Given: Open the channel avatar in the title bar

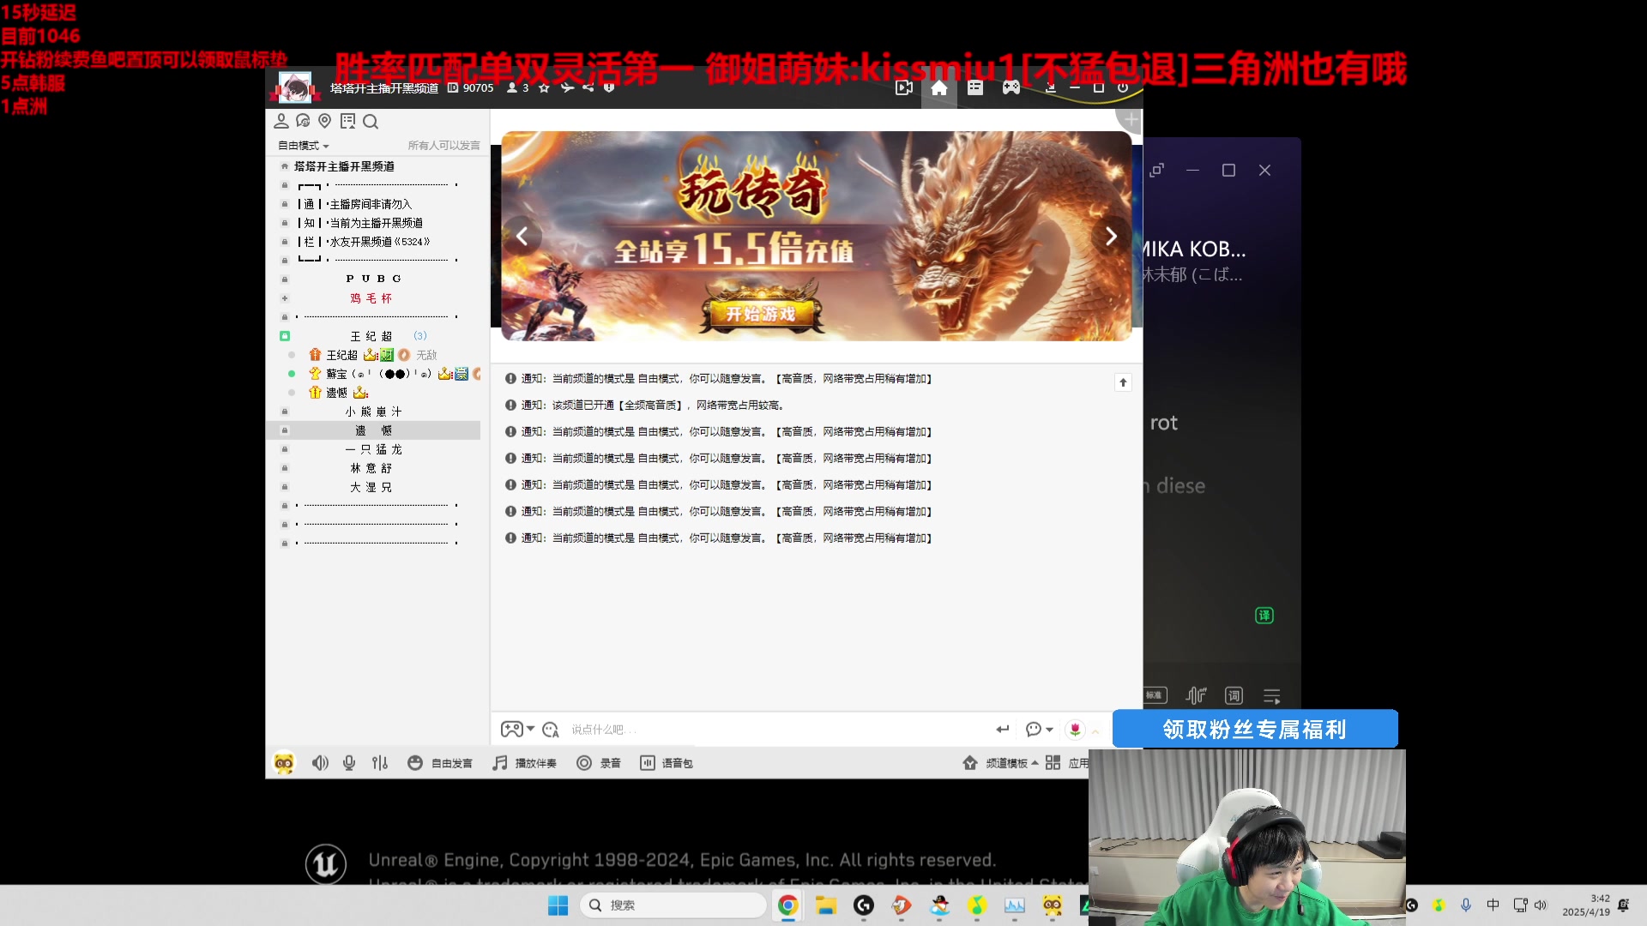Looking at the screenshot, I should tap(294, 88).
